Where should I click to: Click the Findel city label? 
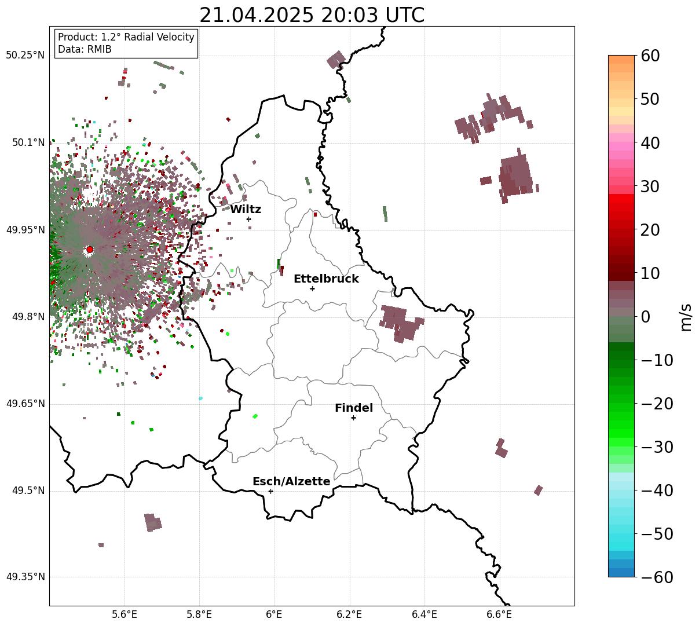pos(354,408)
